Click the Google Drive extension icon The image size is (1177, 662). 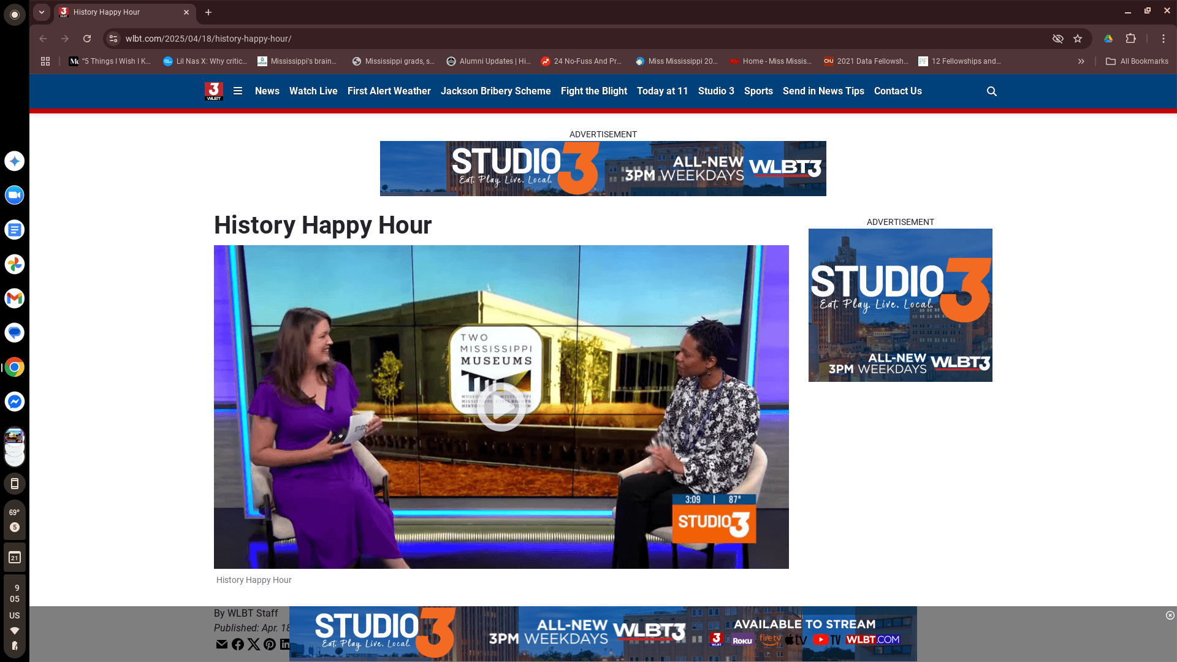1108,39
